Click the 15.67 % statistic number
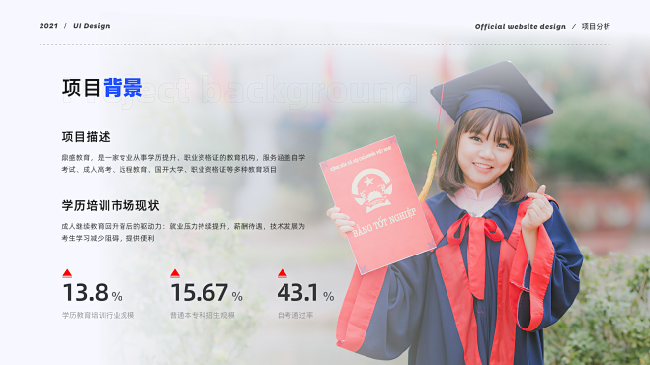650x365 pixels. (x=206, y=293)
